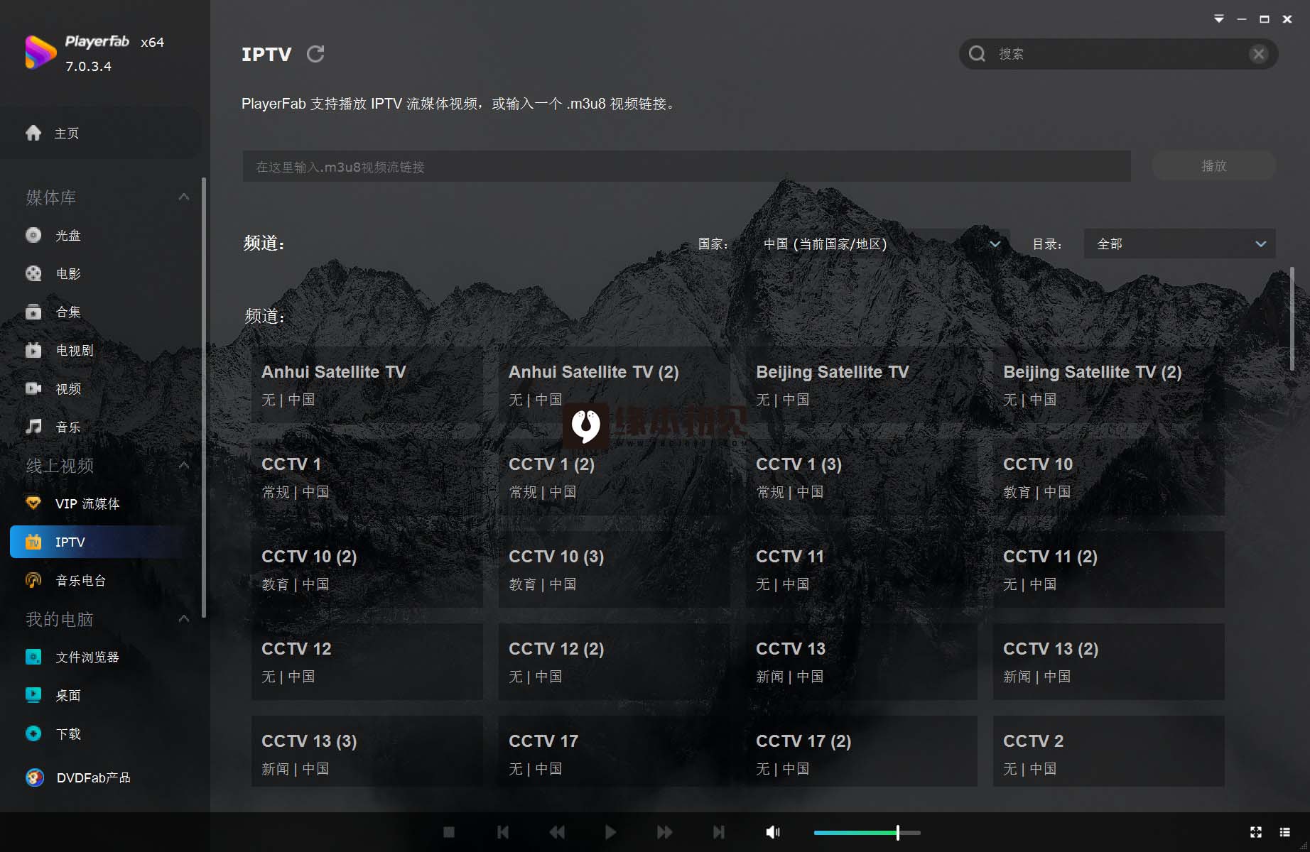This screenshot has height=852, width=1310.
Task: Click the PlayerFab logo
Action: [x=40, y=53]
